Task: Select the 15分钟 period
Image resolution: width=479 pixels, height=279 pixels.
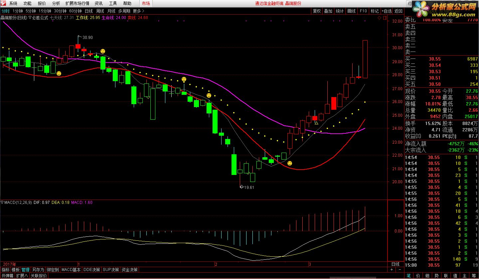Action: [x=45, y=11]
